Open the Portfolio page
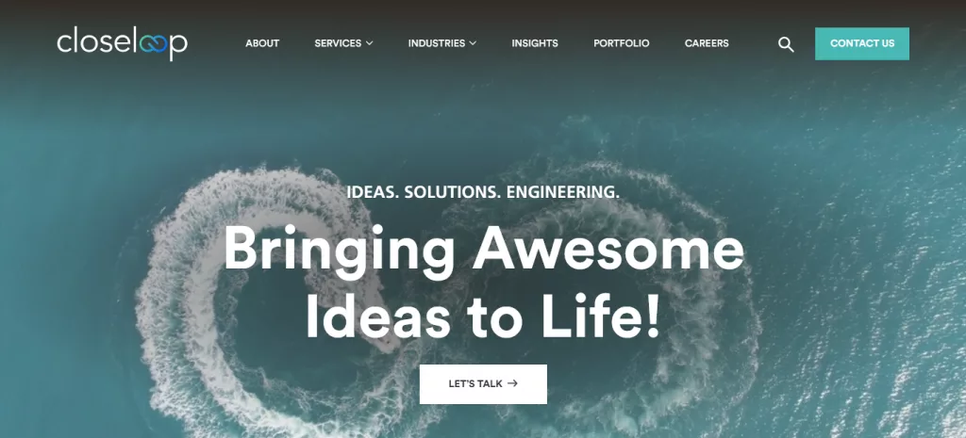The height and width of the screenshot is (438, 966). (621, 43)
